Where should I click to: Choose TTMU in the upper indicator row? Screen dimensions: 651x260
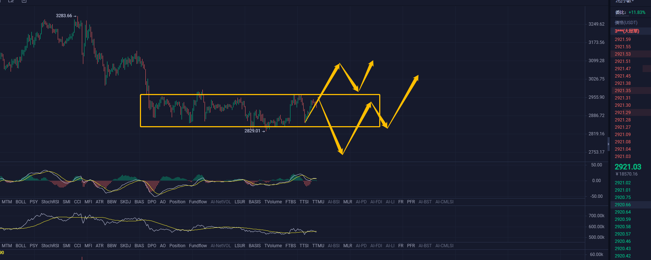tap(318, 202)
